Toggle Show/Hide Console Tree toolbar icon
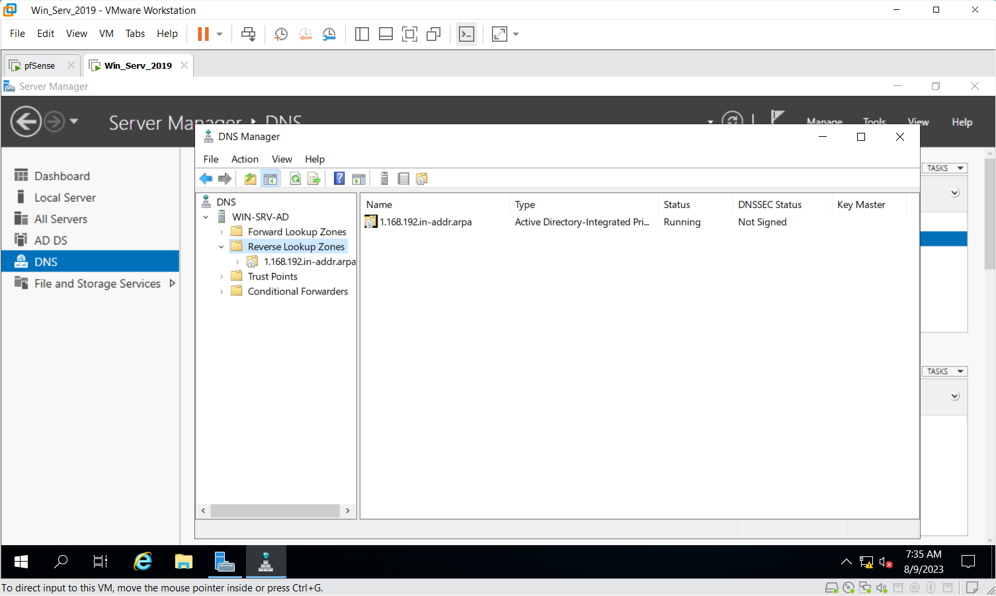 [270, 179]
